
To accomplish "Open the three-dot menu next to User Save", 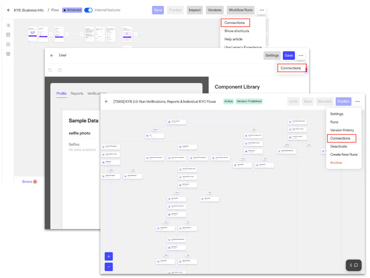I will (x=301, y=56).
